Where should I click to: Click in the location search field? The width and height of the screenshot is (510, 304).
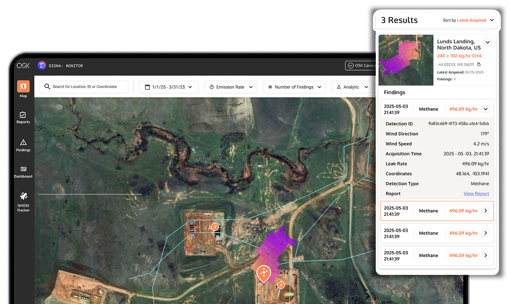click(84, 87)
